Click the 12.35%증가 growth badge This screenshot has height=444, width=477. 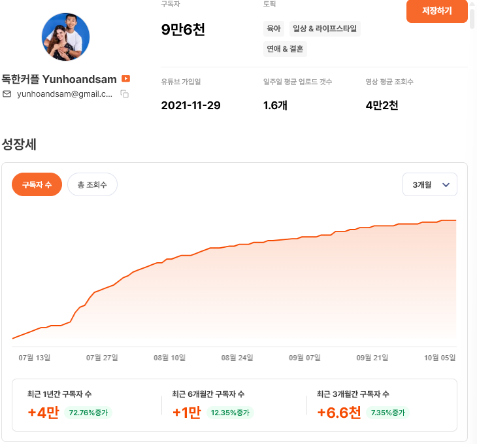click(231, 413)
